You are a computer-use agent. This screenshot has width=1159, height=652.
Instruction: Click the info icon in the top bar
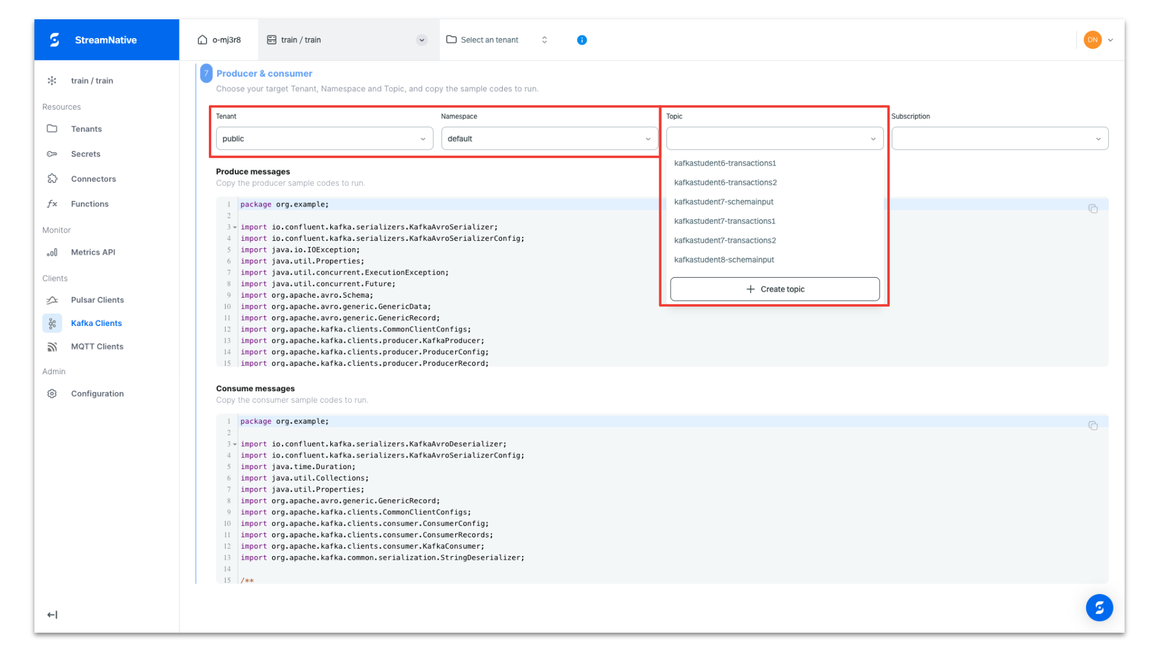pyautogui.click(x=581, y=40)
